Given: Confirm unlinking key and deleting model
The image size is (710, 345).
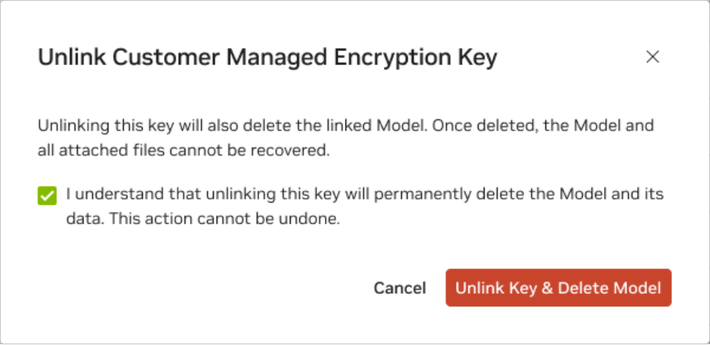Looking at the screenshot, I should coord(558,288).
